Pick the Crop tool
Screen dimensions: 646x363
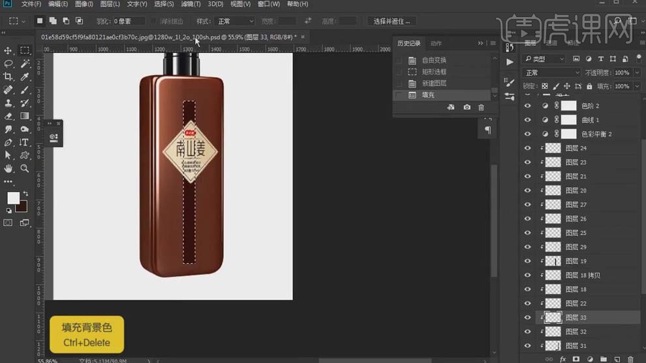pyautogui.click(x=8, y=77)
